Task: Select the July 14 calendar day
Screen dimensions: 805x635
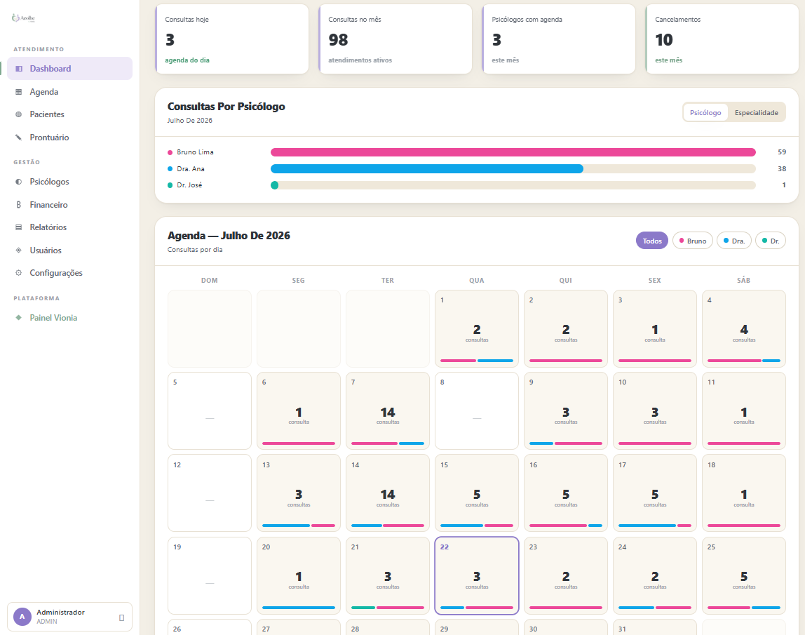Action: tap(388, 493)
